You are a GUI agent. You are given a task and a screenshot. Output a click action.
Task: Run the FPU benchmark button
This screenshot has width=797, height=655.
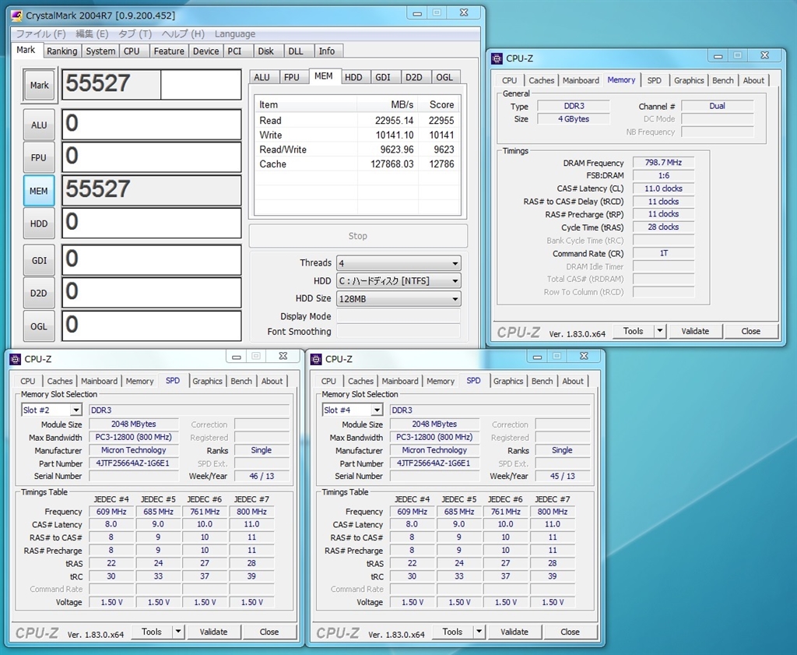(39, 157)
